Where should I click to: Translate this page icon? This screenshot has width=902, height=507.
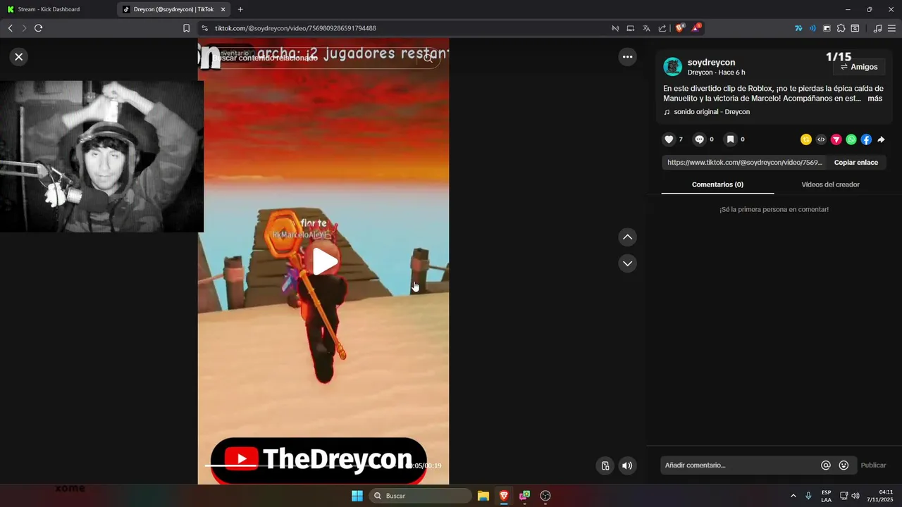(x=646, y=28)
